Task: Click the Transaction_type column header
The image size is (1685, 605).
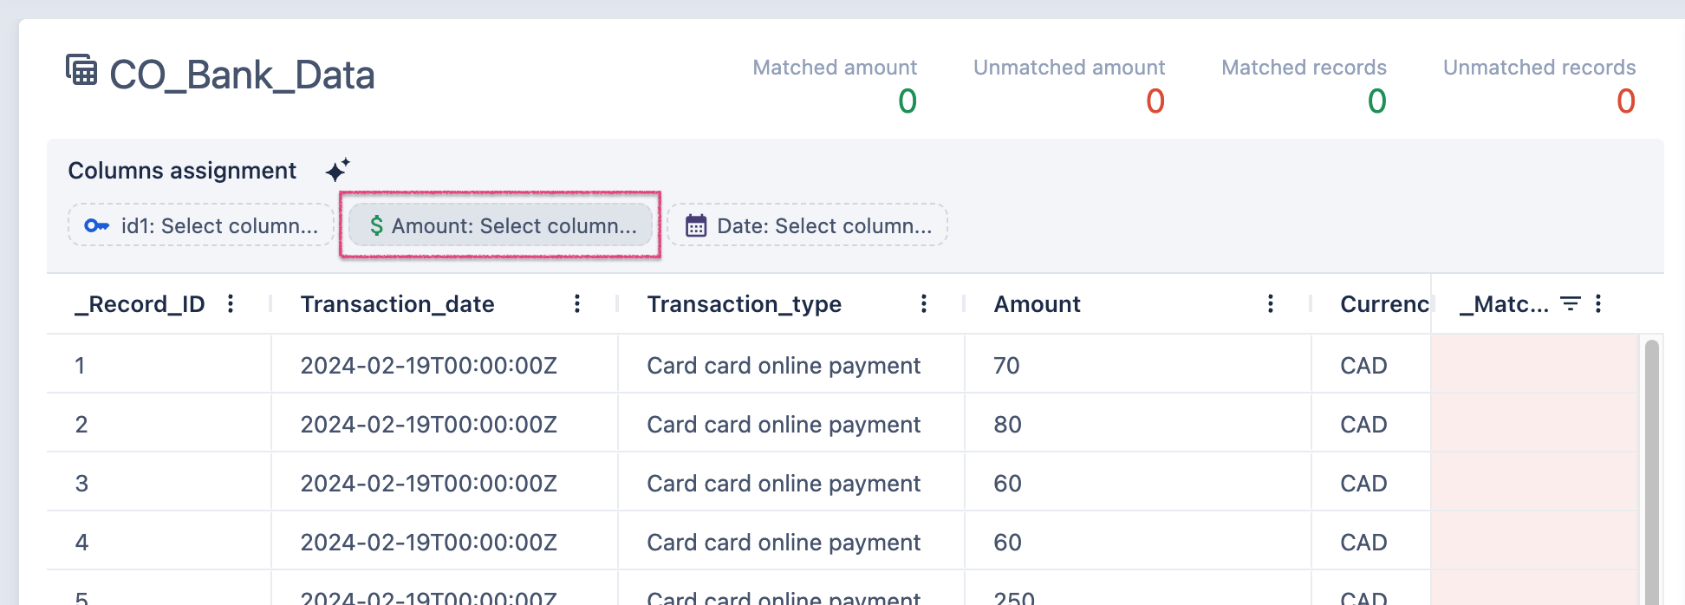Action: (x=744, y=304)
